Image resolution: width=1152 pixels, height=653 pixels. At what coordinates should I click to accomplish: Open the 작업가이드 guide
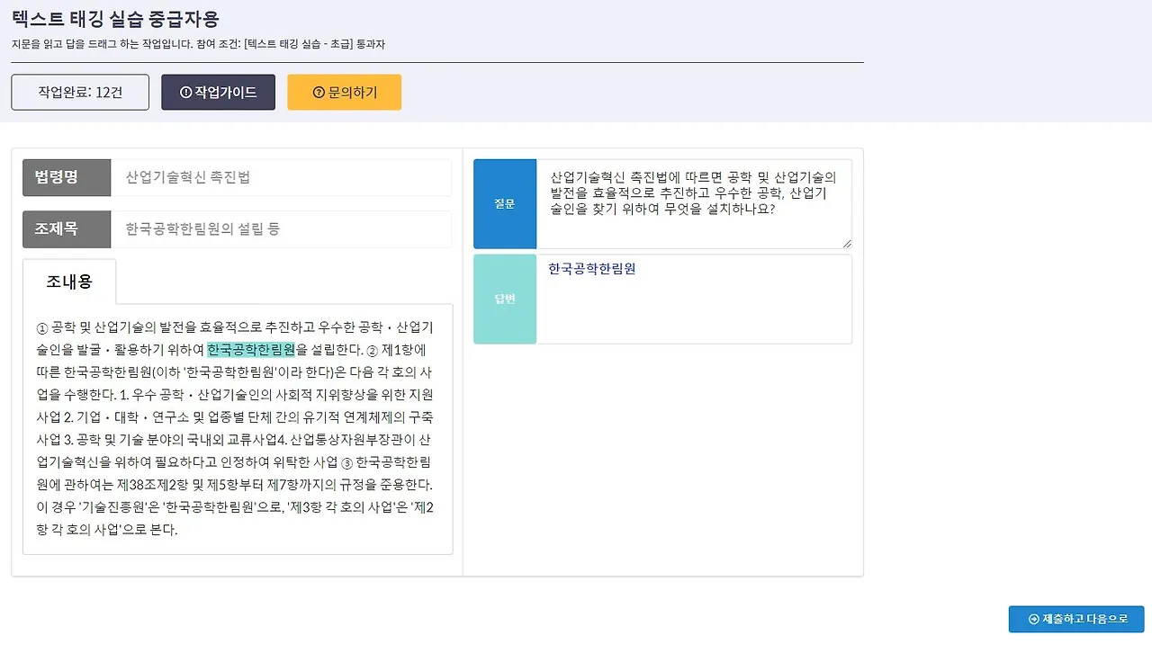coord(218,92)
